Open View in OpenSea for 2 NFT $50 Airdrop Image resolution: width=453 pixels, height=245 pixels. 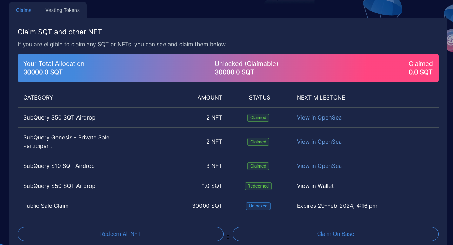click(319, 117)
